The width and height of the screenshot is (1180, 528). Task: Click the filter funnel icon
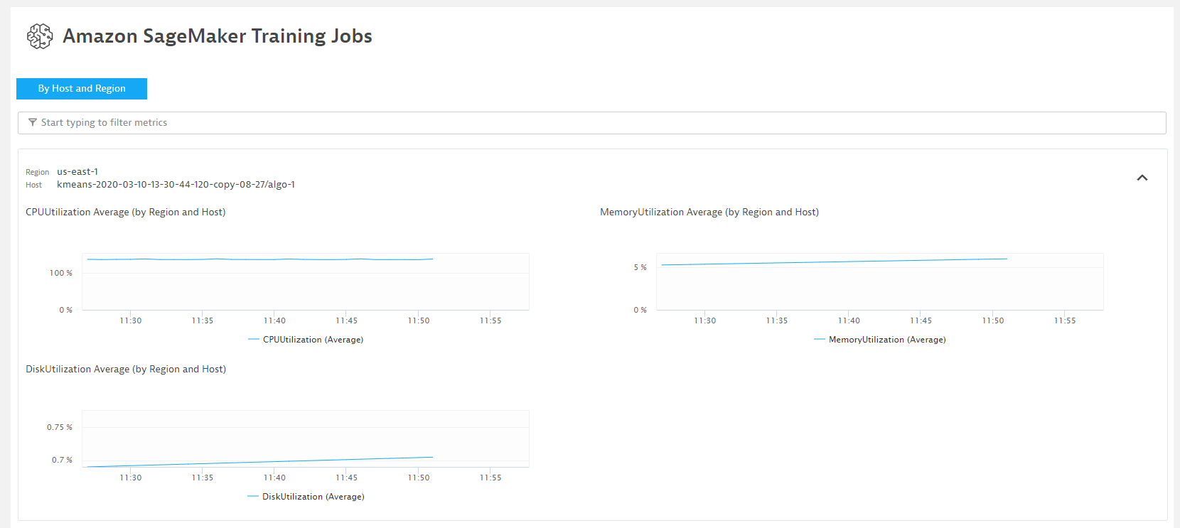33,122
